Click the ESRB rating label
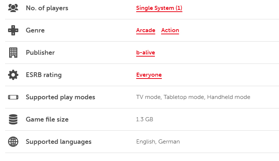Image resolution: width=279 pixels, height=161 pixels. point(44,75)
